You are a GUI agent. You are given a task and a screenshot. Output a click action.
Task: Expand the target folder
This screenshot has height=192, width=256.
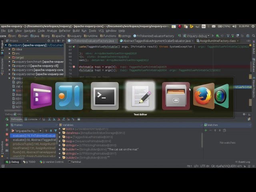point(10,58)
